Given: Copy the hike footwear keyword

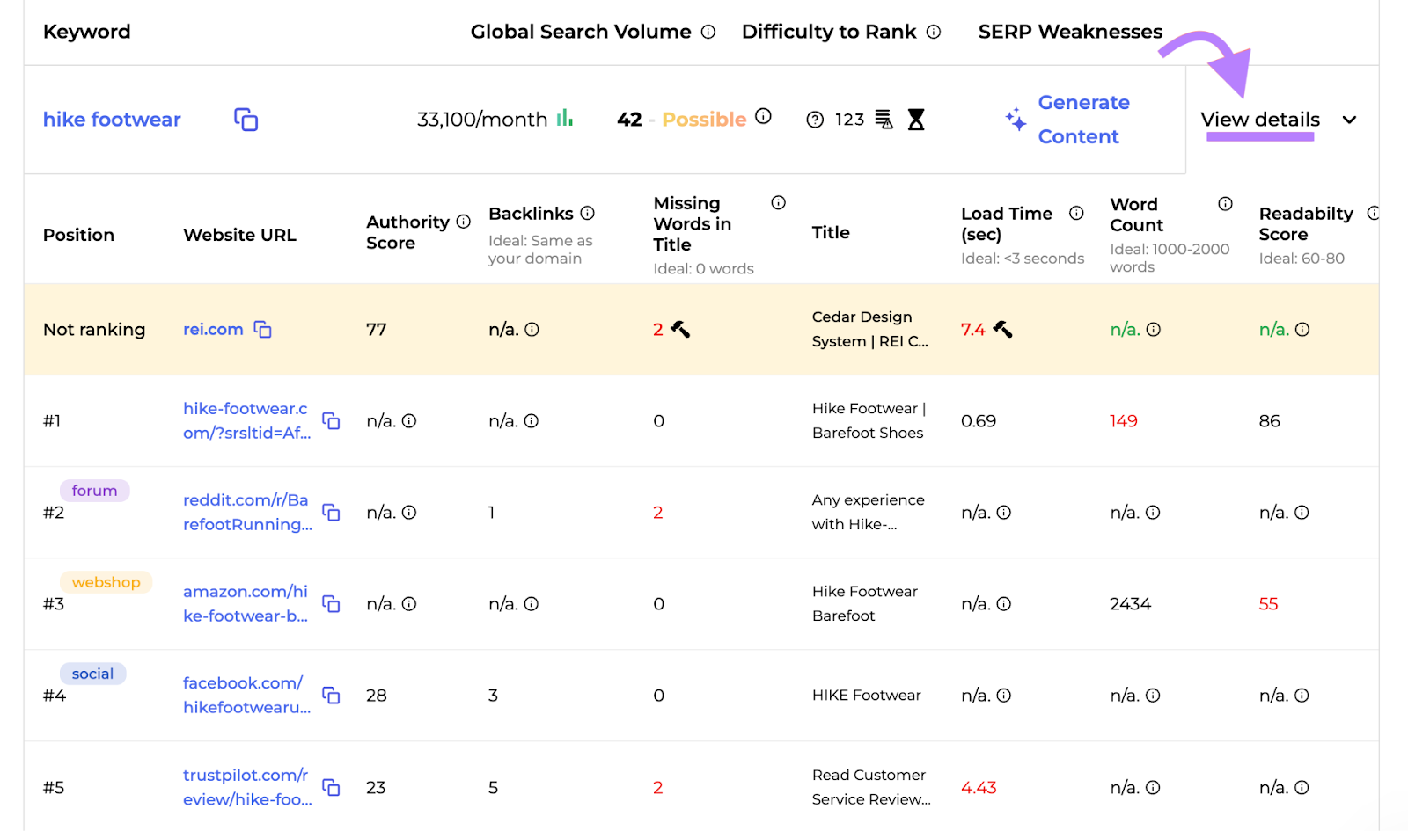Looking at the screenshot, I should pos(246,120).
